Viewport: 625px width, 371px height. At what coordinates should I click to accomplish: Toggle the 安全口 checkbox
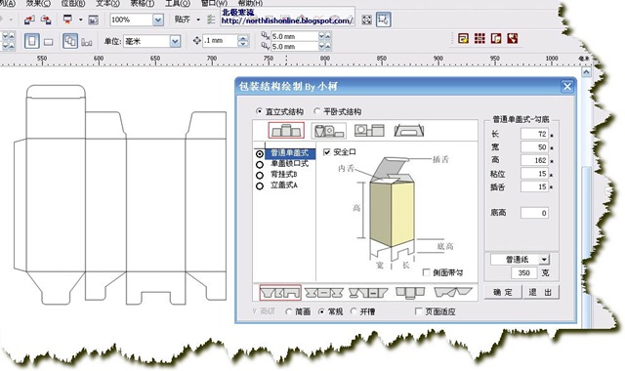[327, 152]
